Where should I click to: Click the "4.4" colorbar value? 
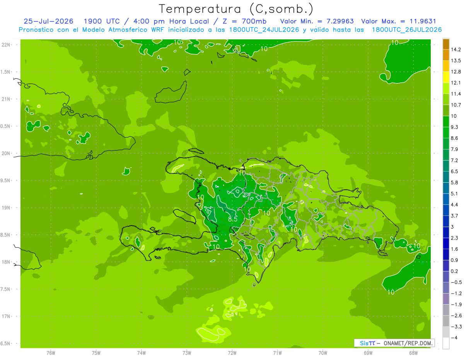455,205
